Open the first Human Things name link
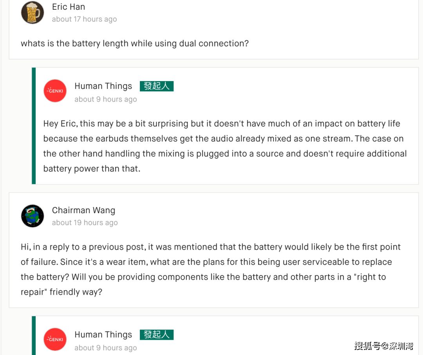 pos(103,86)
